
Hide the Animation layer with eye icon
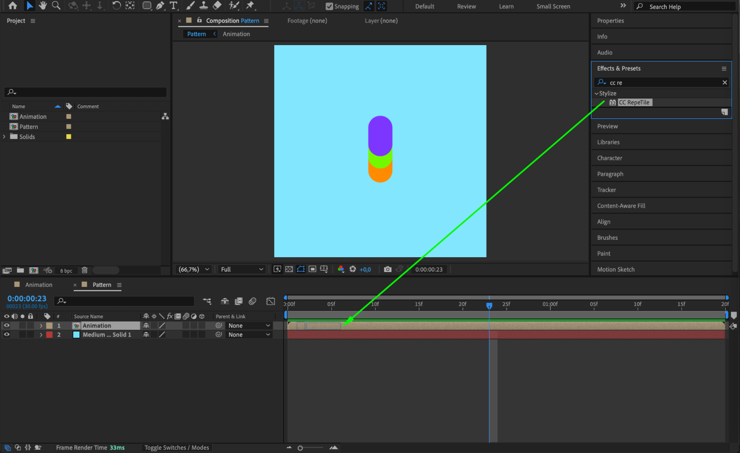click(7, 326)
